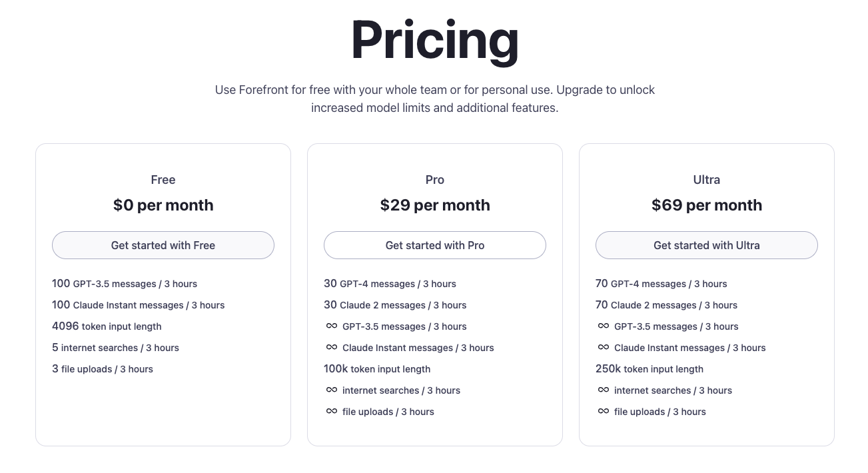Click the Ultra plan title
This screenshot has height=473, width=868.
coord(707,180)
